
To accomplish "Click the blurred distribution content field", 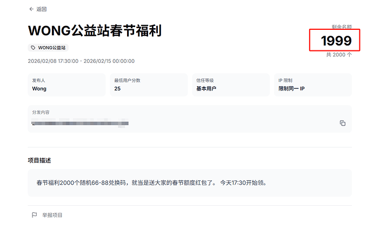I will tap(80, 123).
